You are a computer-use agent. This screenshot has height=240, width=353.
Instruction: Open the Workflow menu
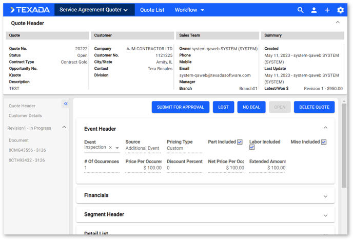click(189, 10)
